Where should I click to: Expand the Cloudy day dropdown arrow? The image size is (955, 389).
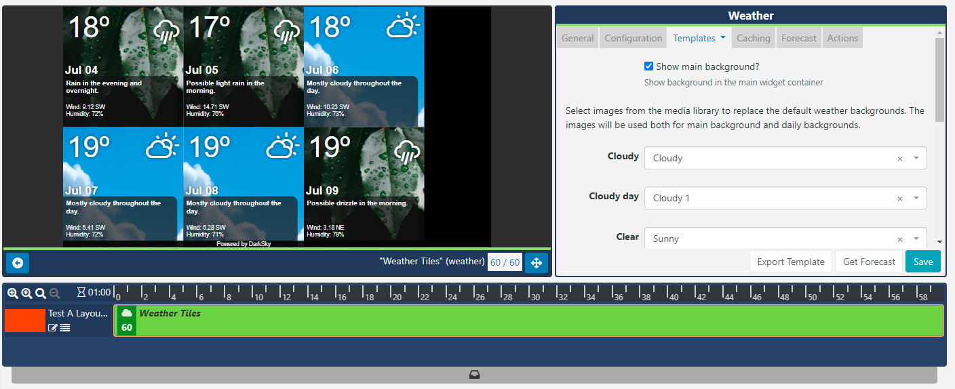click(916, 199)
